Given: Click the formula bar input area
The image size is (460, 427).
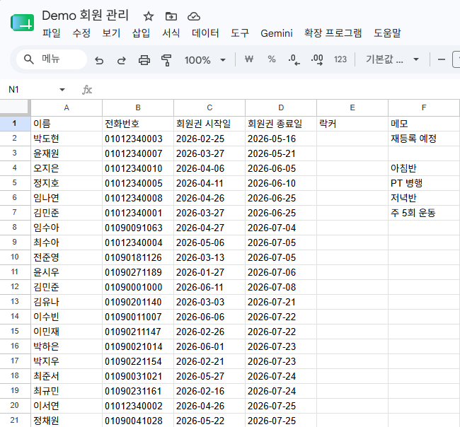Looking at the screenshot, I should point(276,89).
